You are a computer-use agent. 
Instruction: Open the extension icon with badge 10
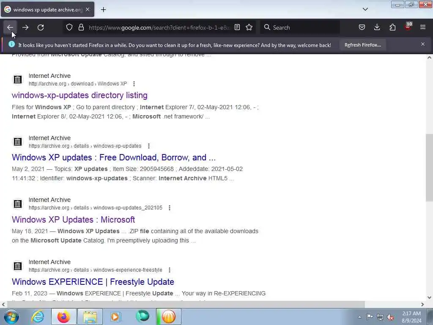click(x=408, y=27)
